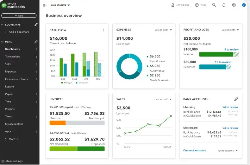The height and width of the screenshot is (165, 250).
Task: Open the Sales card Last month dropdown
Action: click(x=163, y=99)
